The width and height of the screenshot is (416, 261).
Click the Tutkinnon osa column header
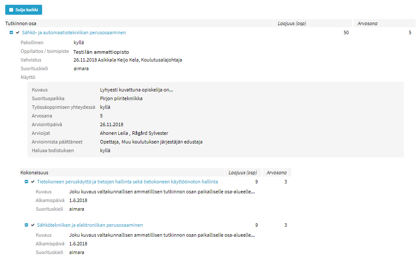21,23
